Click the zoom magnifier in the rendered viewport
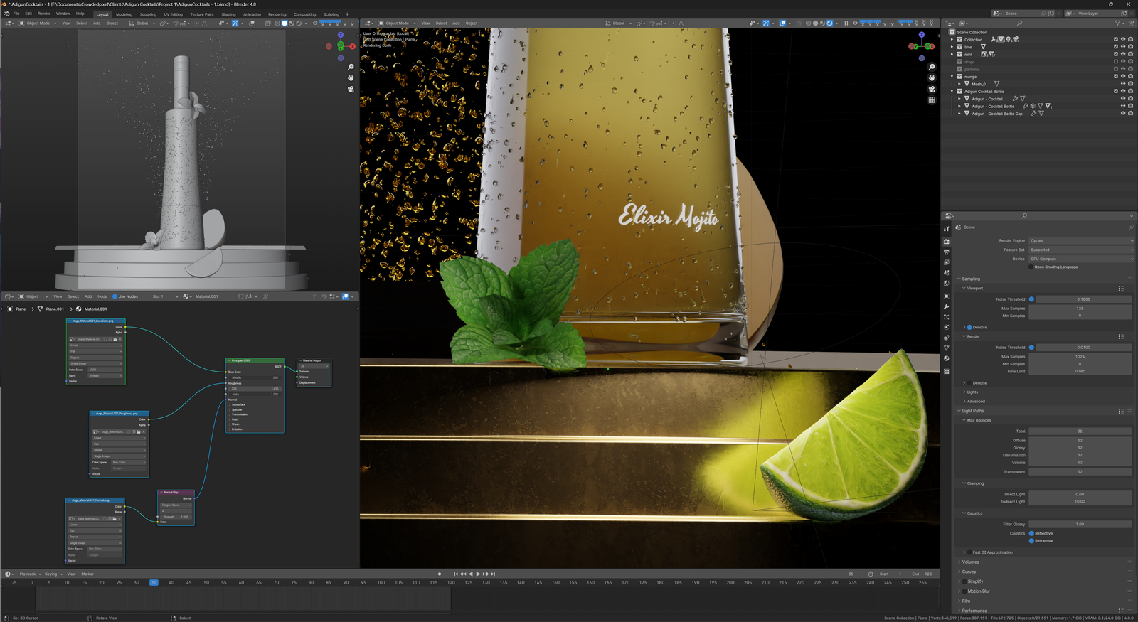The image size is (1138, 622). pyautogui.click(x=932, y=67)
